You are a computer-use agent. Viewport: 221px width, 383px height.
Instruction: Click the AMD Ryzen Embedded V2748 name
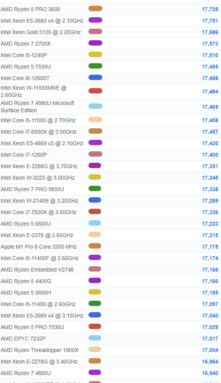[37, 270]
